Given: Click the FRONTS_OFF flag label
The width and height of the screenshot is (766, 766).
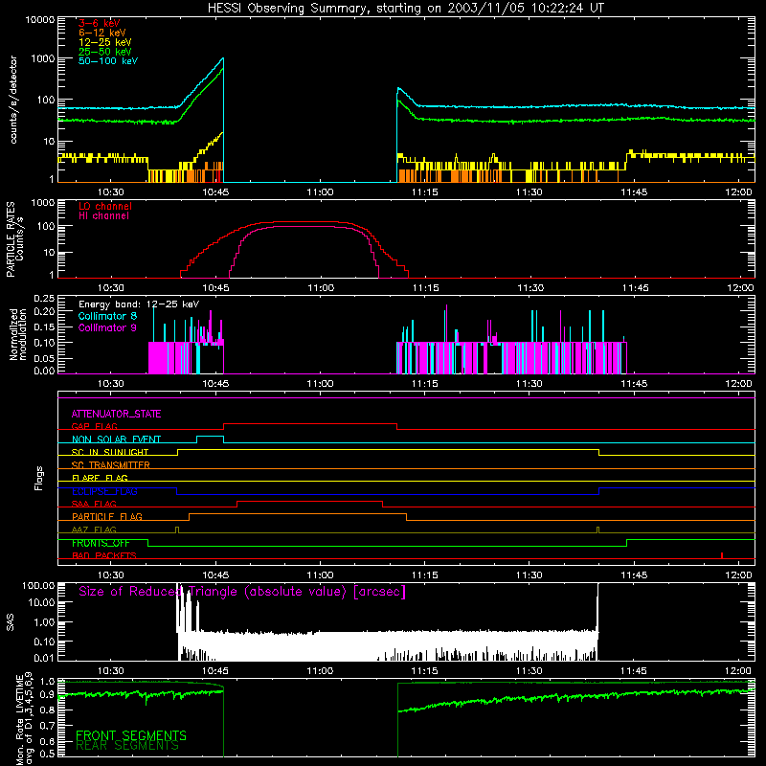Looking at the screenshot, I should coord(101,543).
